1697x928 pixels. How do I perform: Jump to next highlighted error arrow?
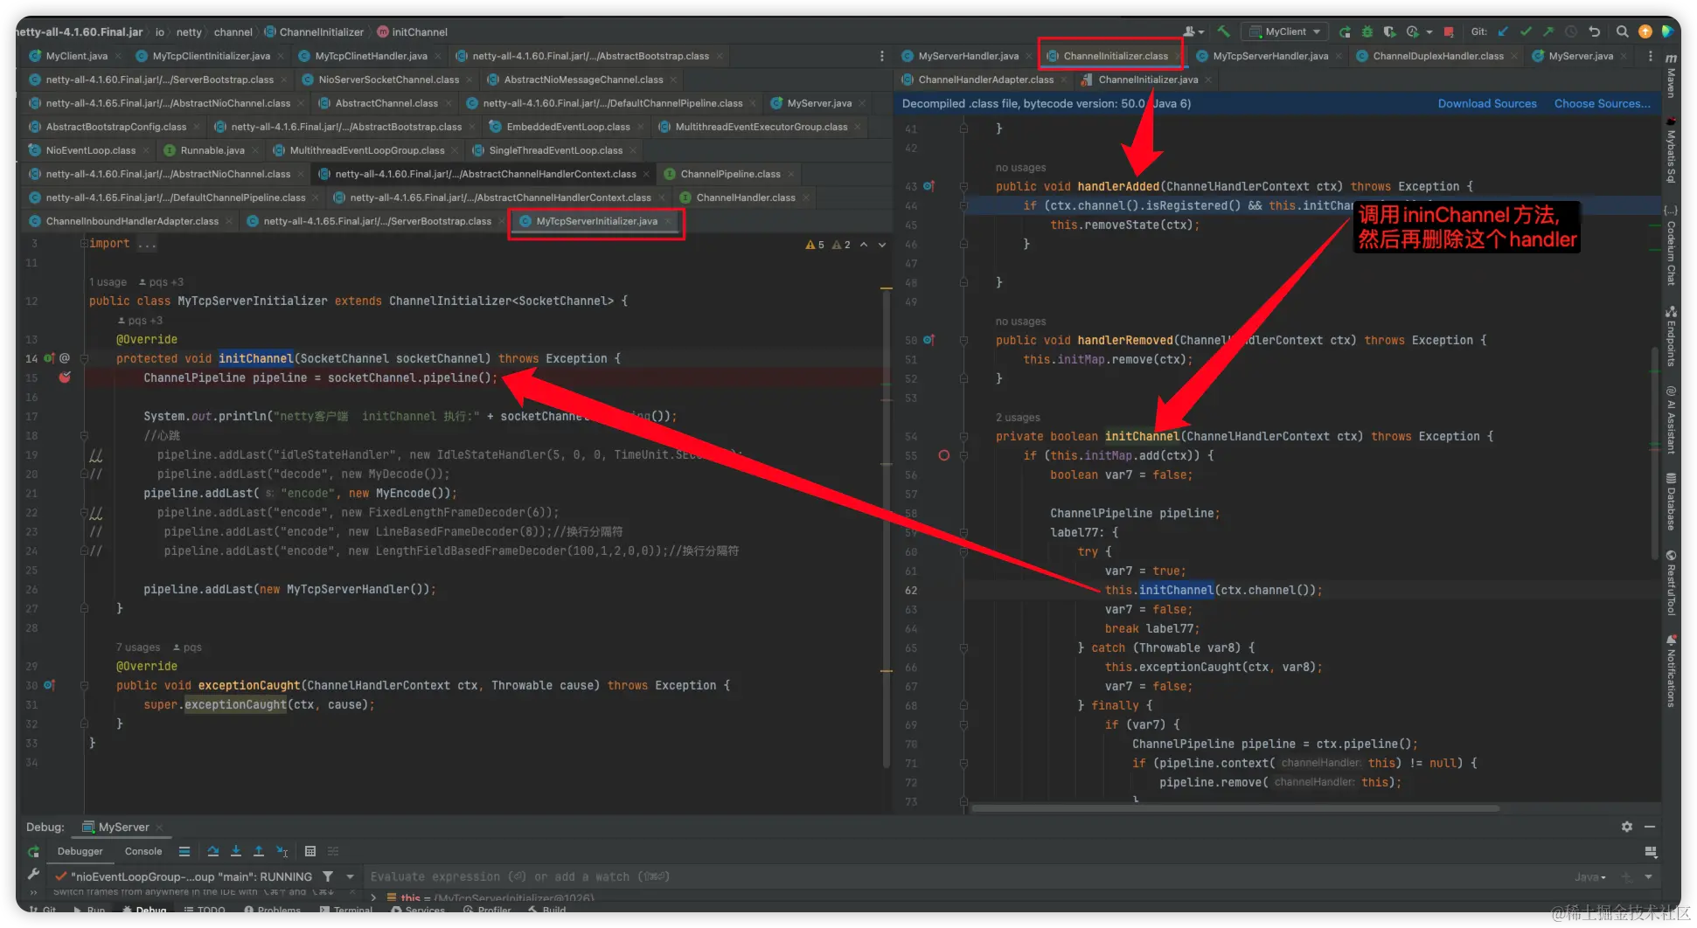(x=882, y=245)
